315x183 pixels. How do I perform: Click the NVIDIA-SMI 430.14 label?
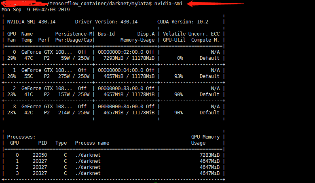[32, 22]
